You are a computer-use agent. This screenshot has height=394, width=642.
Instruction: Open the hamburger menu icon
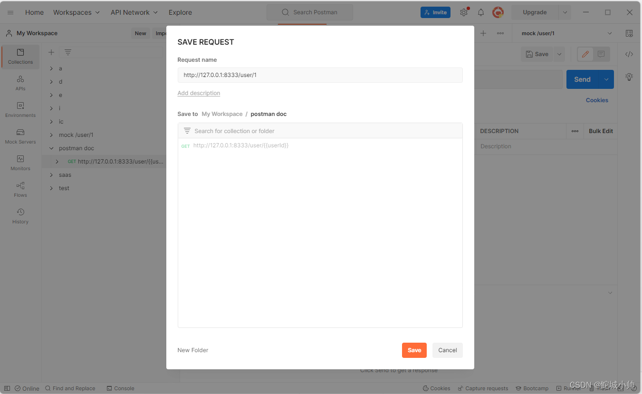[10, 12]
